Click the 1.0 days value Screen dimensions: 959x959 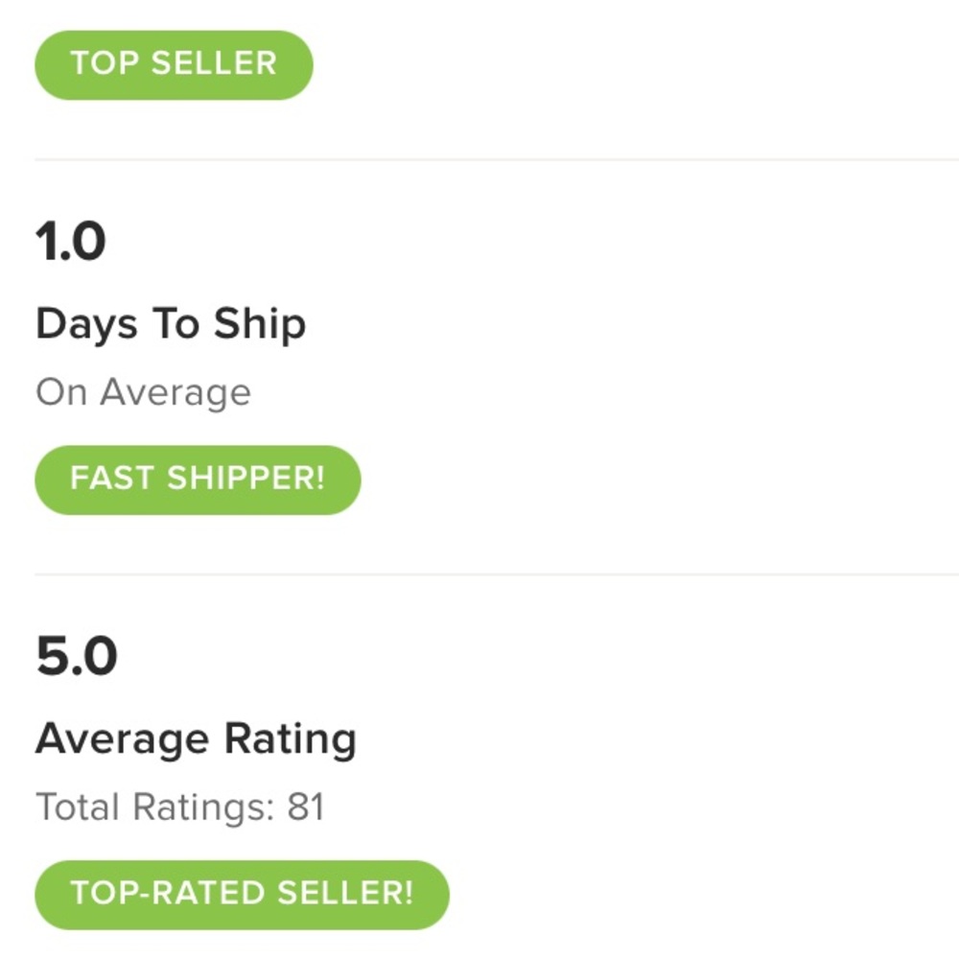coord(70,242)
